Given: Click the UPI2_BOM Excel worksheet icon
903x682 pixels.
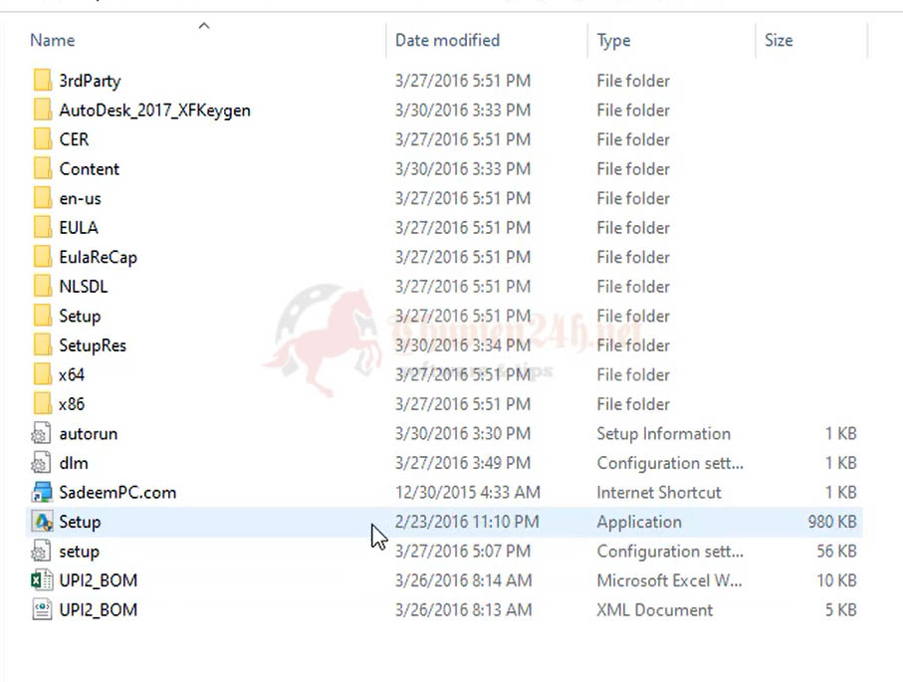Looking at the screenshot, I should tap(42, 579).
